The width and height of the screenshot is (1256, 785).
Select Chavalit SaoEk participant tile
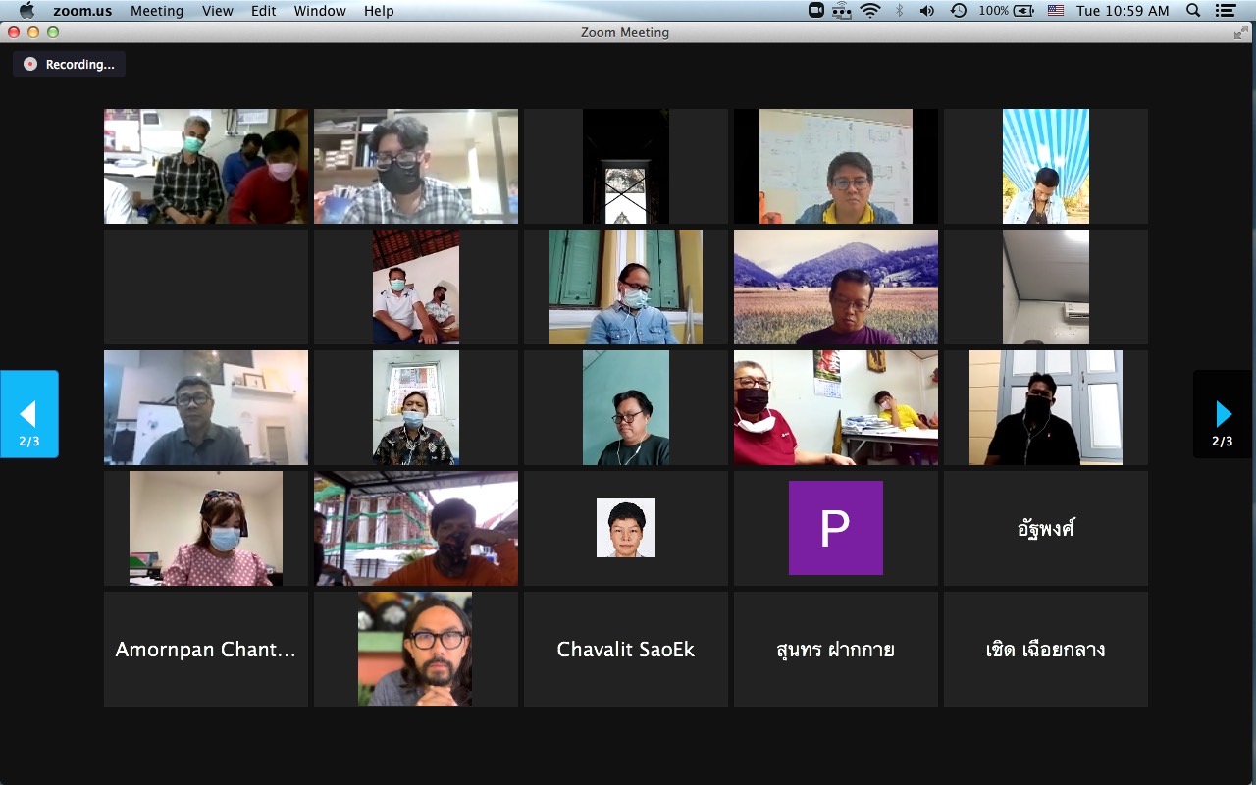pos(626,649)
